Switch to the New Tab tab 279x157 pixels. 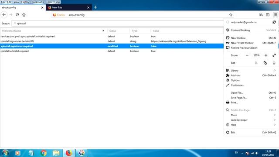pyautogui.click(x=69, y=7)
